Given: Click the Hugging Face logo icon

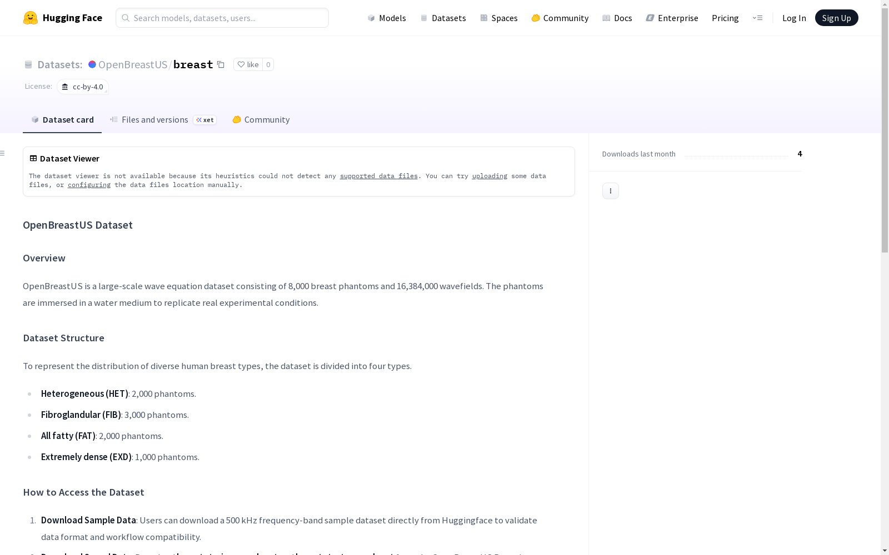Looking at the screenshot, I should [x=31, y=18].
